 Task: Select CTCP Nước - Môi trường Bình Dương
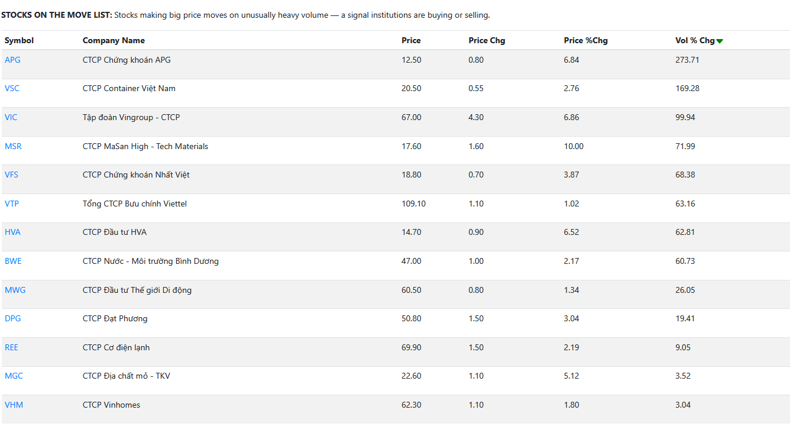151,261
